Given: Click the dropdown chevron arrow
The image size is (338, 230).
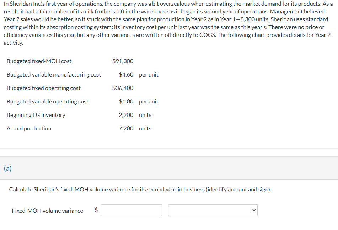Looking at the screenshot, I should coord(253,210).
